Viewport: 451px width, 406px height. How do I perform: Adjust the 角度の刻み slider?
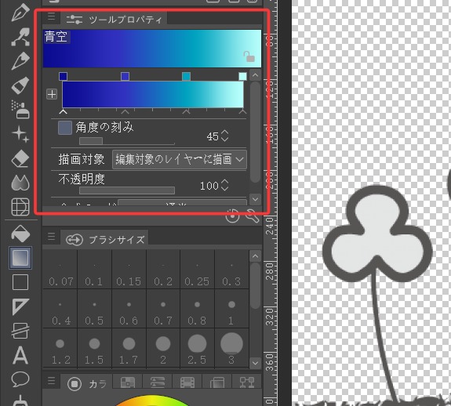click(x=127, y=141)
